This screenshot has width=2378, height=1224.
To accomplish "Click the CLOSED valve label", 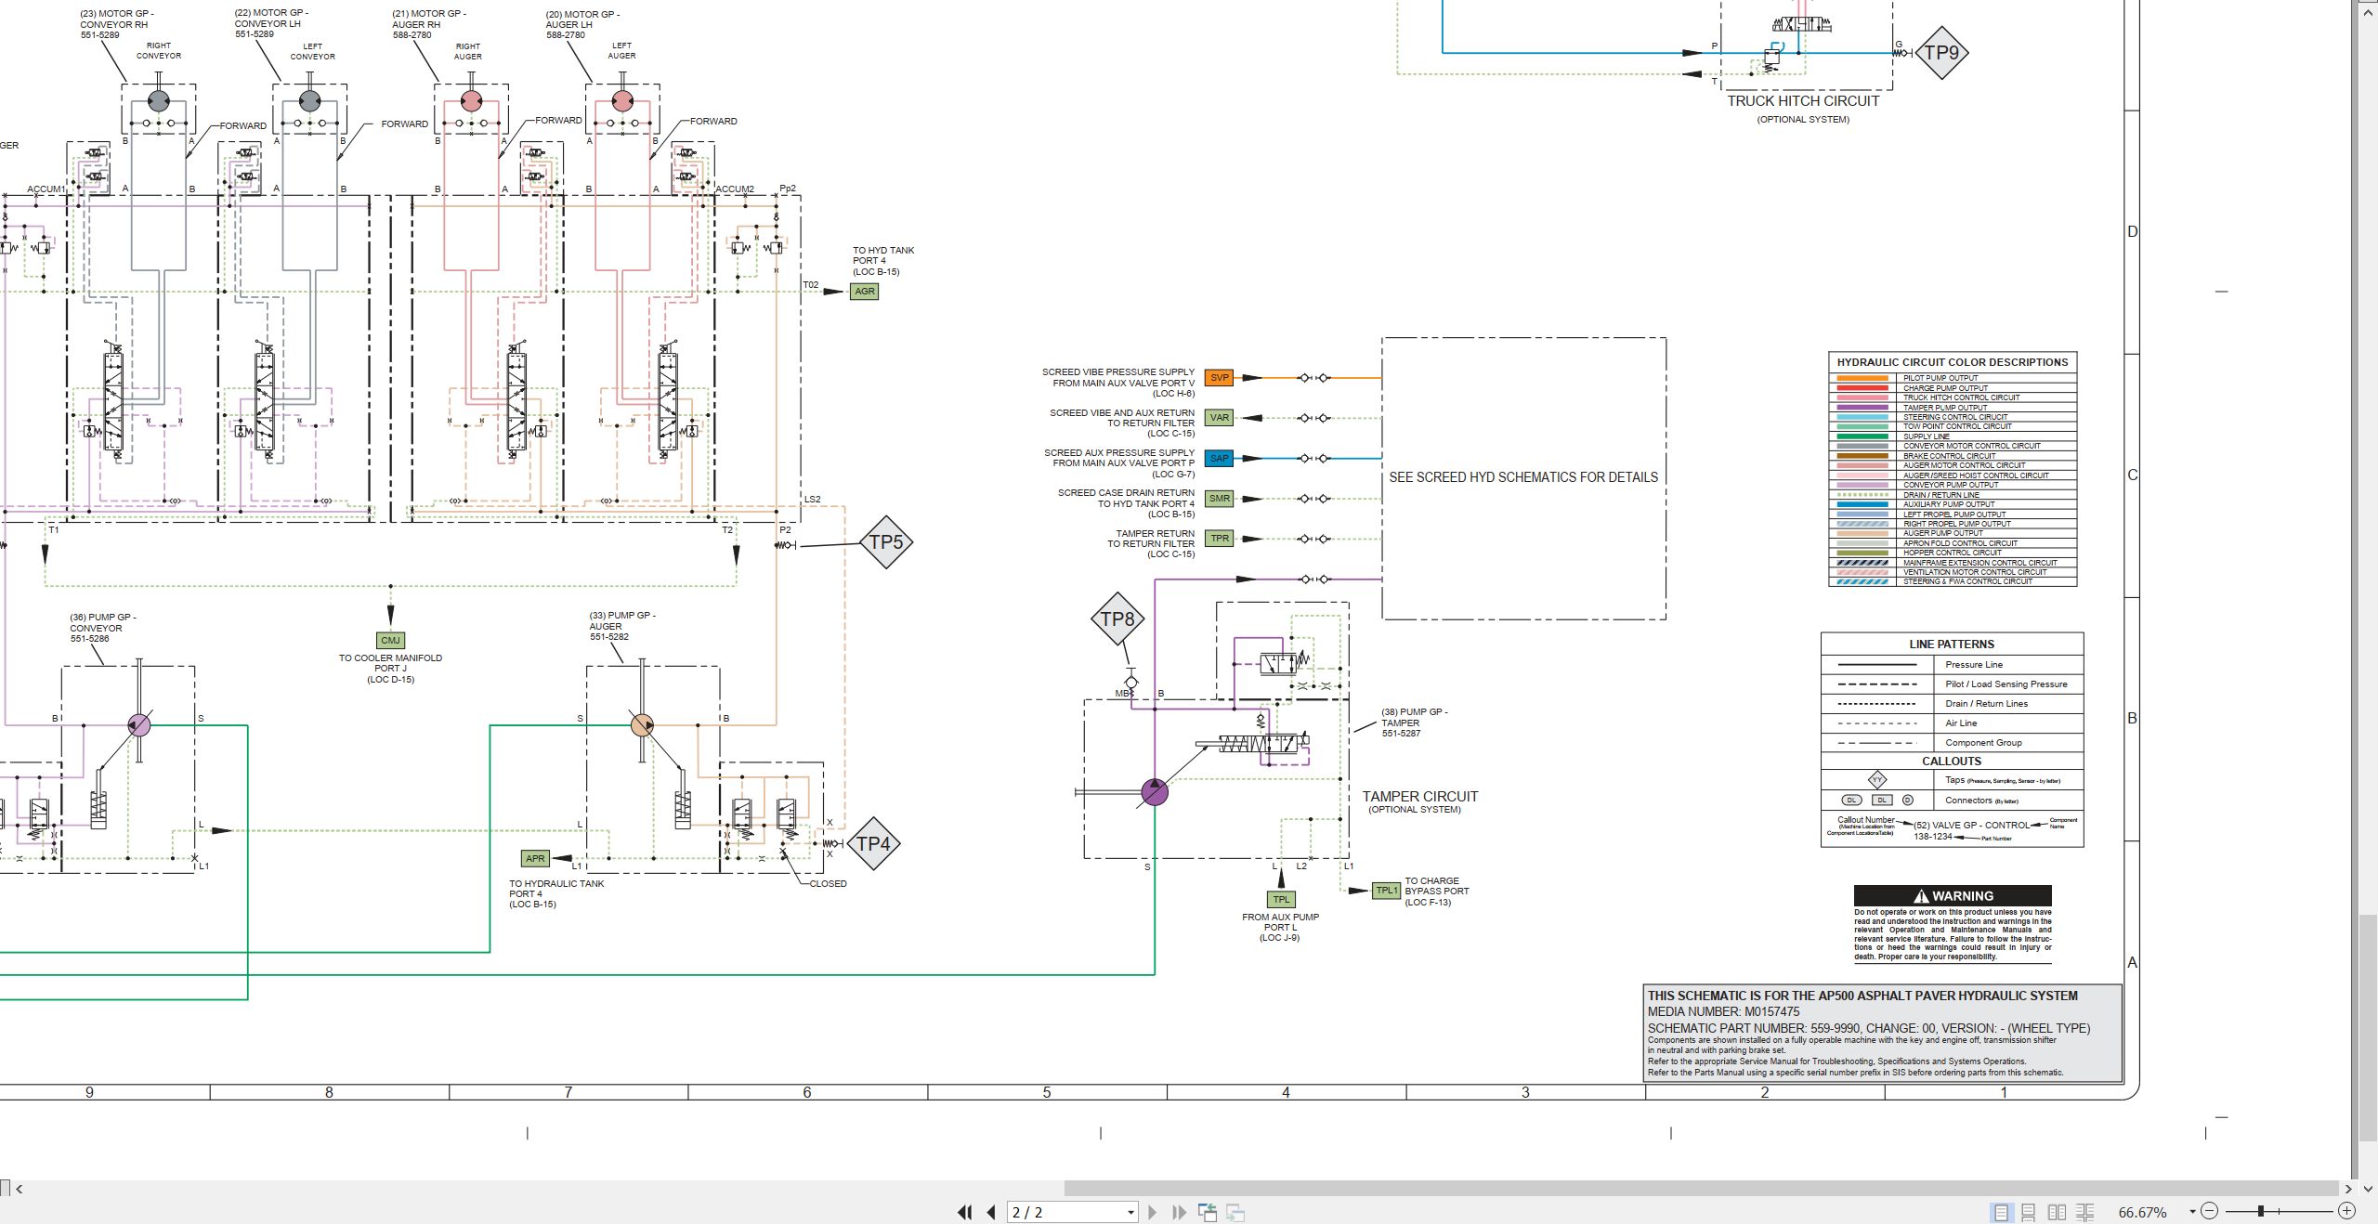I will click(828, 884).
